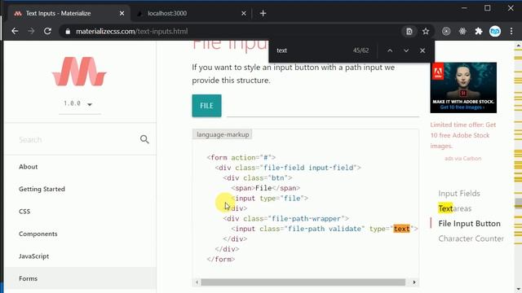Click the div class="btn" code line
Screen dimensions: 522x293
[x=258, y=178]
